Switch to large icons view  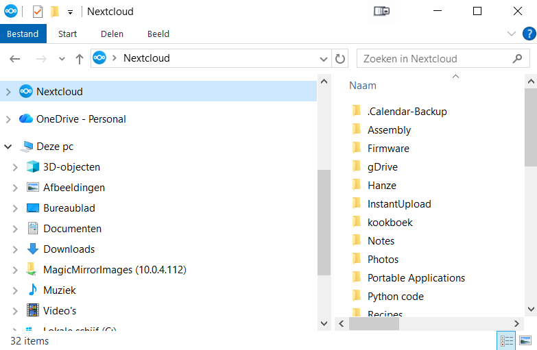pos(525,340)
